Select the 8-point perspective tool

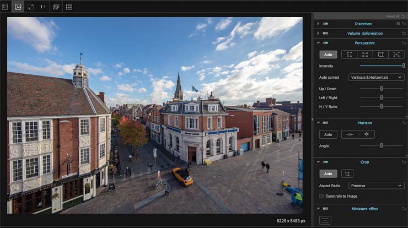pyautogui.click(x=396, y=55)
